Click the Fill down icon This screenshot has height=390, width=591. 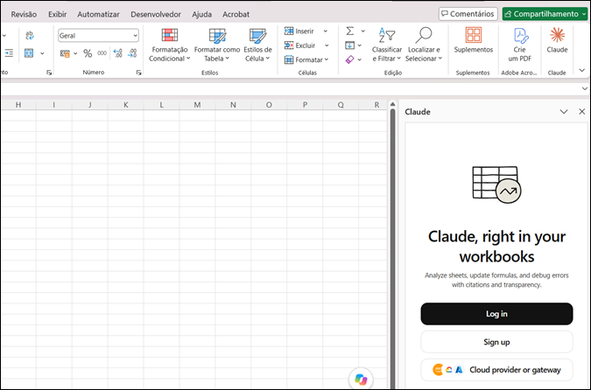point(349,45)
